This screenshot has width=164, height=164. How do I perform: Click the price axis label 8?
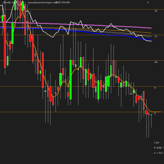tap(155, 113)
